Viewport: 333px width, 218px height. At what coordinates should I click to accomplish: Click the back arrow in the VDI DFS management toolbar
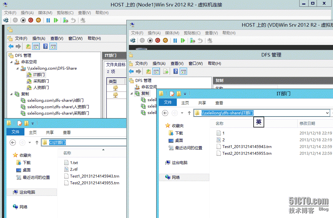pos(131,72)
